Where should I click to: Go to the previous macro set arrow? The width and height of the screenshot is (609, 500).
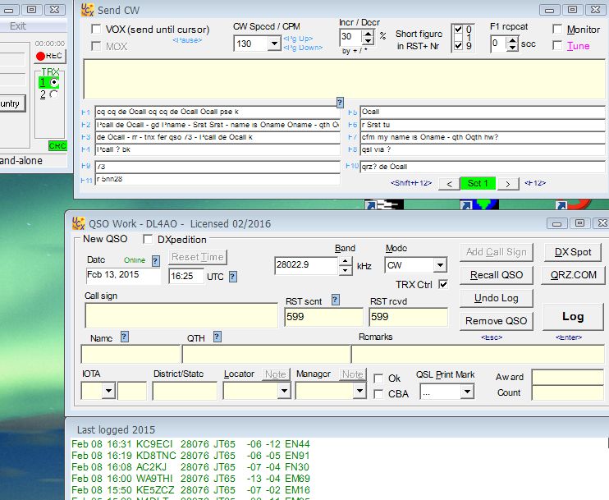click(448, 184)
